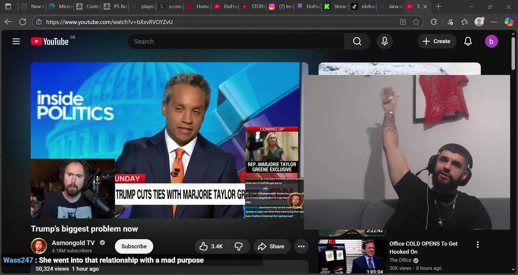Click the video title 'Trump's biggest problem now'

(84, 229)
